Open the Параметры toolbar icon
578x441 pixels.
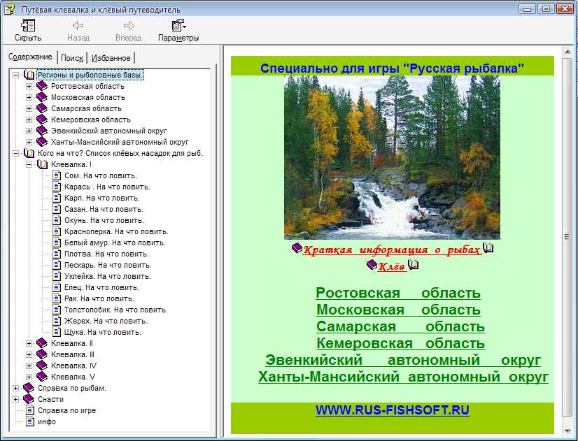(178, 27)
